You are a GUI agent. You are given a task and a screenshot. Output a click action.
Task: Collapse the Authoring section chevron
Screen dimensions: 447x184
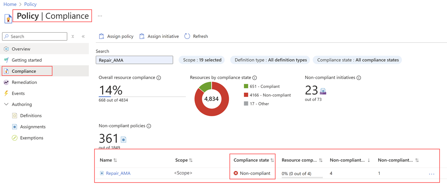click(x=6, y=105)
